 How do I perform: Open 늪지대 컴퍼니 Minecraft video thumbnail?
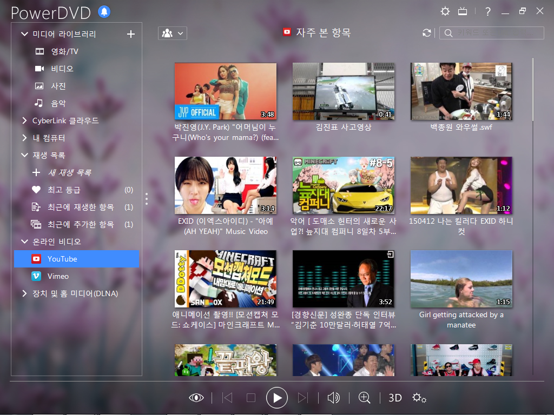(344, 185)
